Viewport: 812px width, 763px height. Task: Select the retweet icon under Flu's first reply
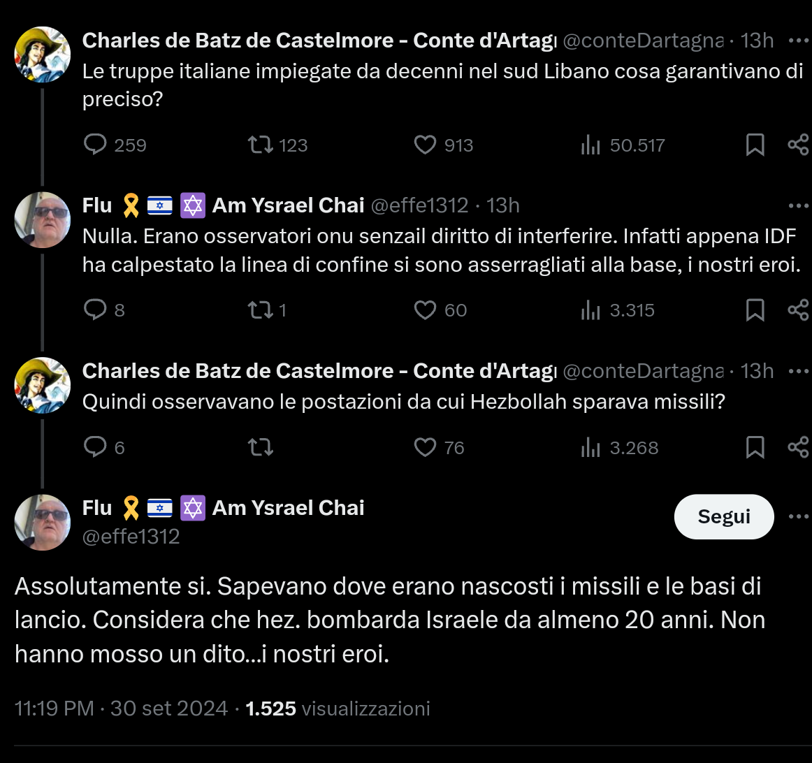(260, 310)
